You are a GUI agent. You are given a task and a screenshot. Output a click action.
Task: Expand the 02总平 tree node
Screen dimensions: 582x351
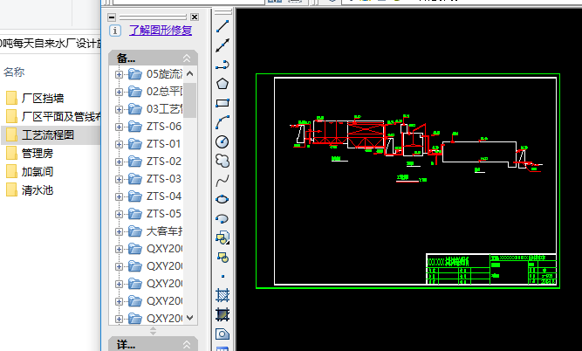tap(119, 92)
